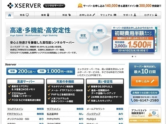
Task: Click the 24時間365日の安心サポート text
Action: [x=106, y=97]
